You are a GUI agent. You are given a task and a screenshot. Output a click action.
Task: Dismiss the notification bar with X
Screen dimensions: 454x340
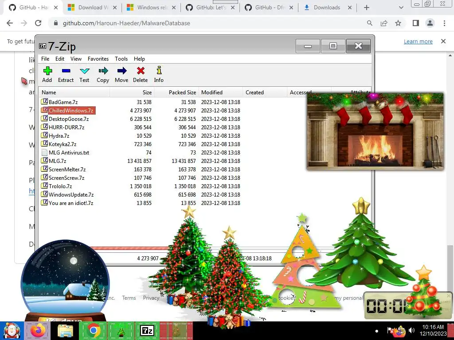[443, 41]
